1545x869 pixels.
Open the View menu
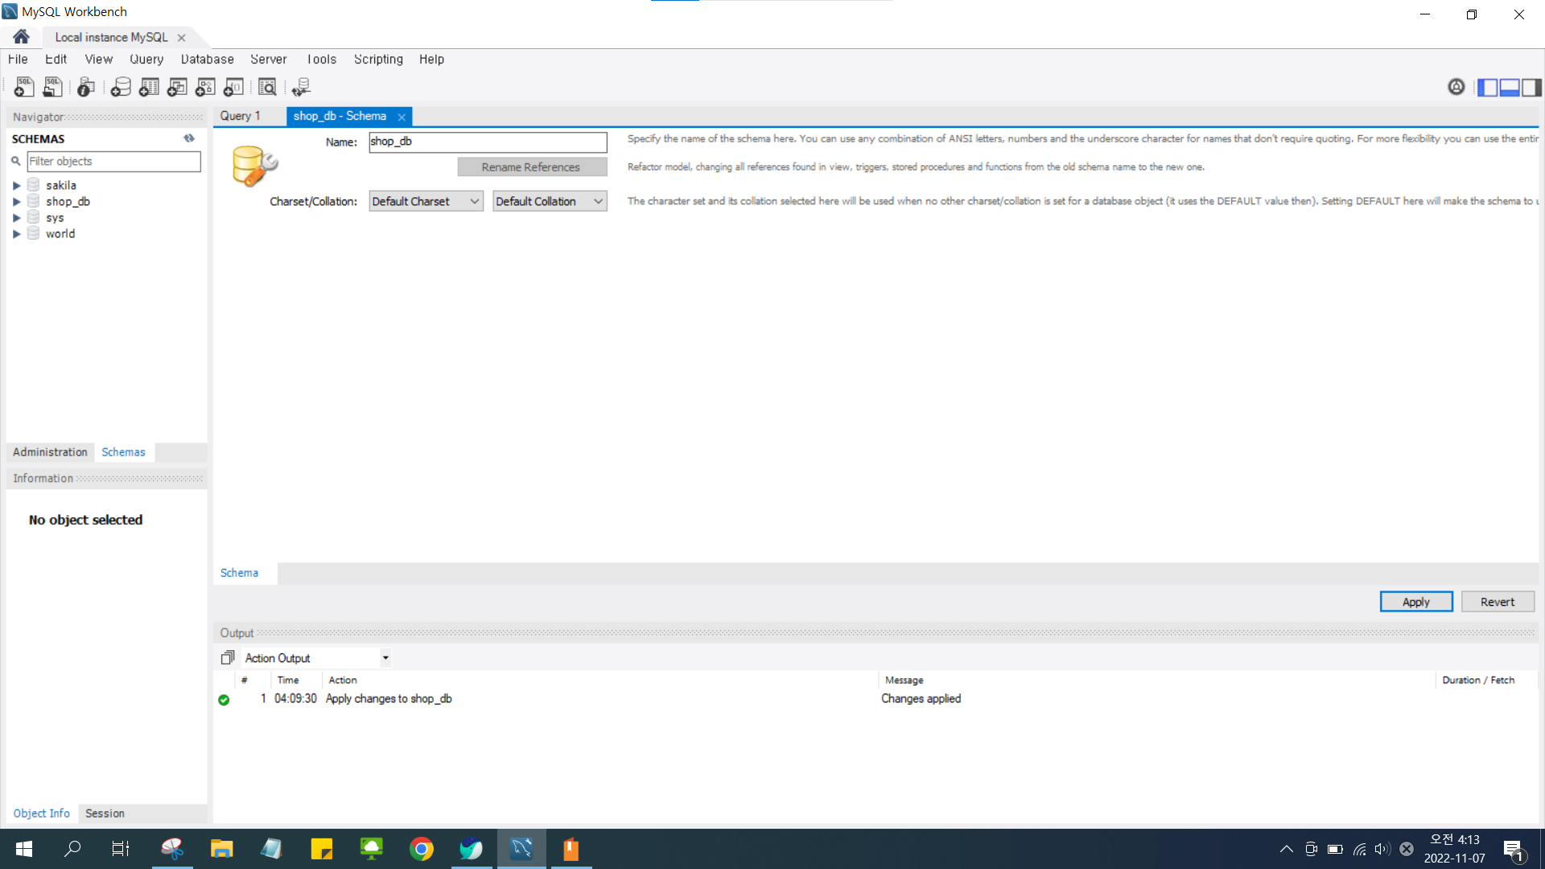coord(98,59)
